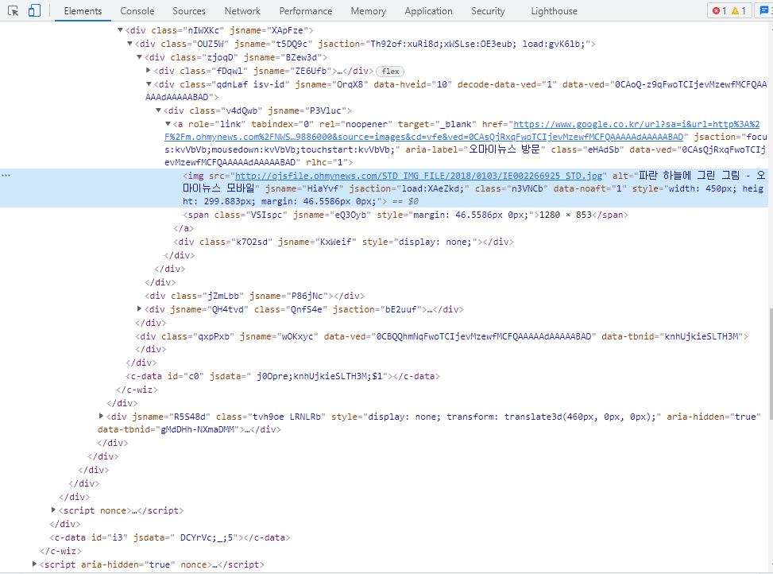Select the div class k7O2sd line
The height and width of the screenshot is (574, 773).
tap(344, 242)
